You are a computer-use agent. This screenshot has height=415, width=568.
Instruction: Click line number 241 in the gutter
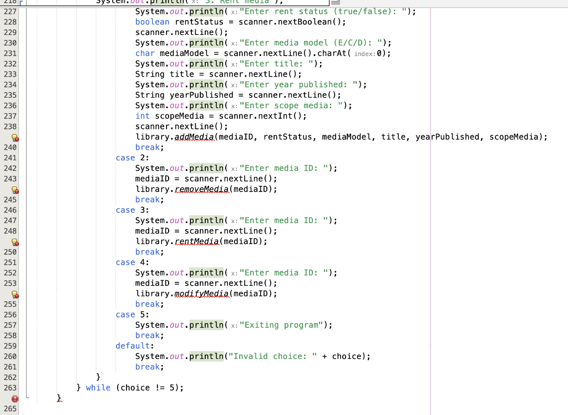[9, 158]
